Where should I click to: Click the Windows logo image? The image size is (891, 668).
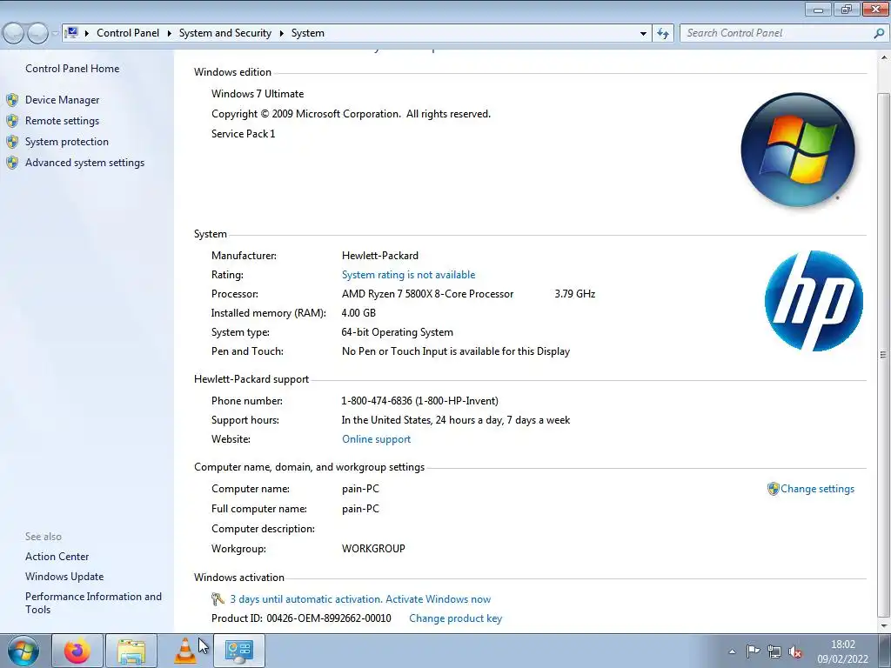[x=798, y=150]
